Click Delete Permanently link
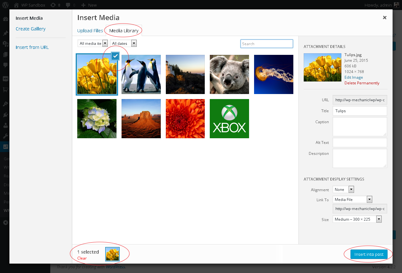 point(362,83)
